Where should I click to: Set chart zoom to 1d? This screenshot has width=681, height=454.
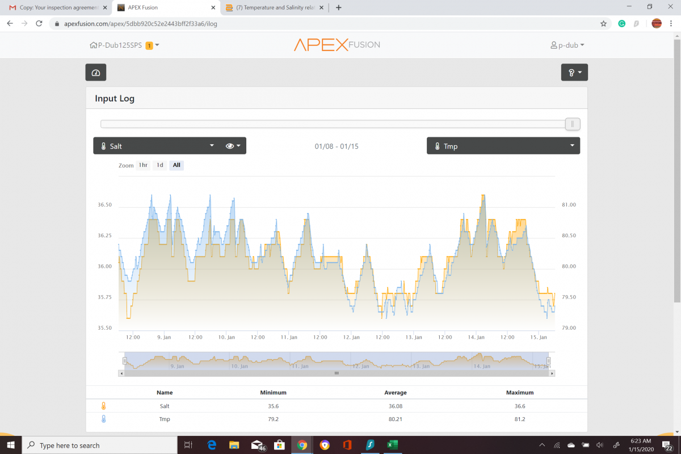click(x=160, y=165)
